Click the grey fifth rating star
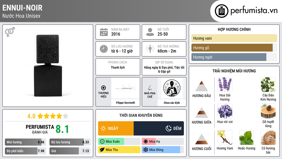The height and width of the screenshot is (159, 282). tap(66, 116)
